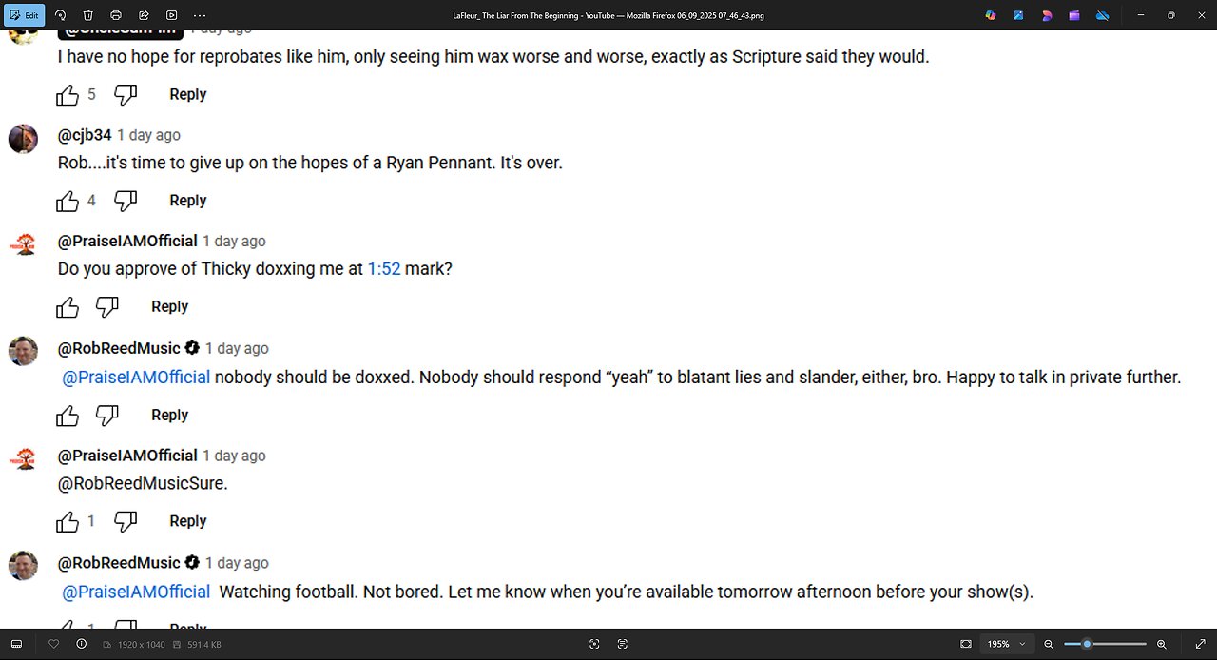This screenshot has width=1217, height=660.
Task: Delete the image using the trash icon
Action: click(87, 15)
